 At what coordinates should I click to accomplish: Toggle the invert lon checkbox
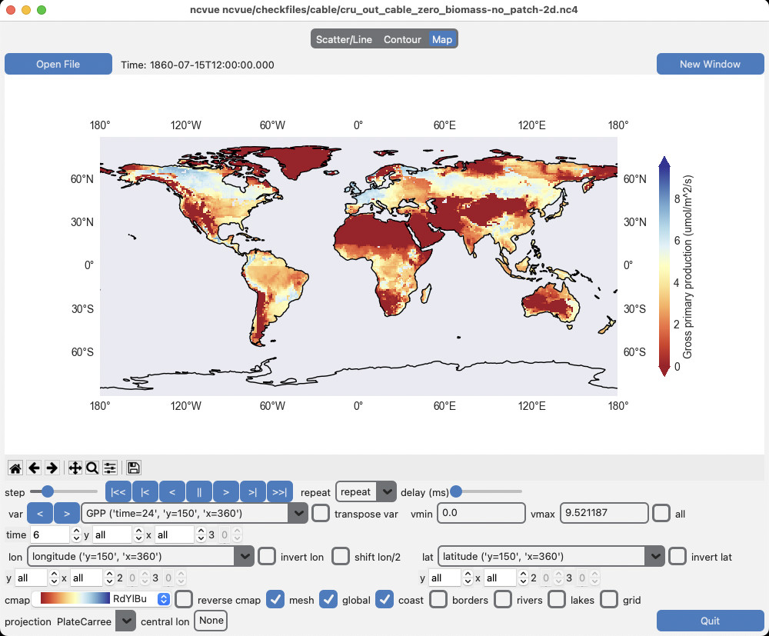(267, 557)
